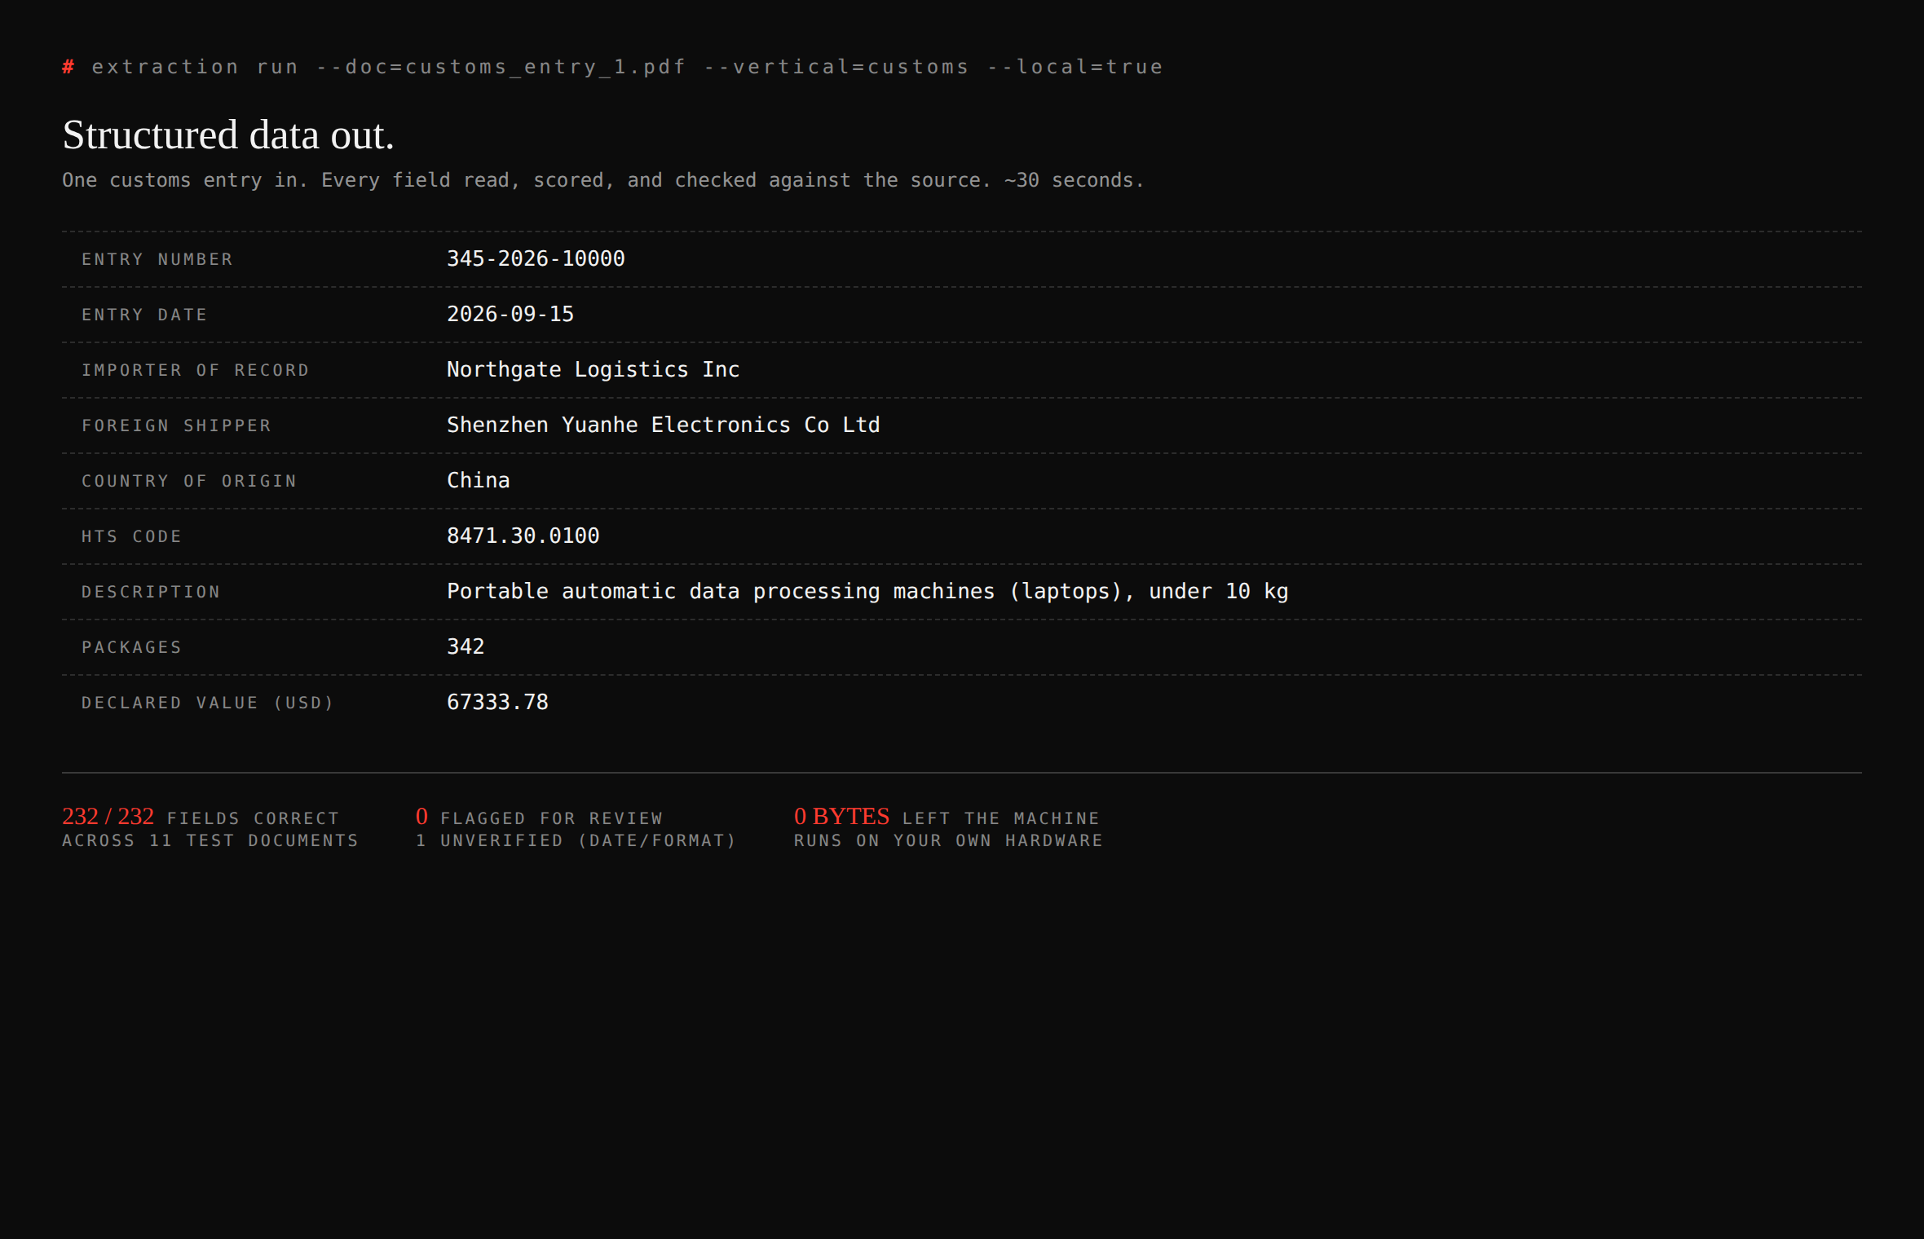Image resolution: width=1924 pixels, height=1239 pixels.
Task: Click 'ACROSS 11 TEST DOCUMENTS' text
Action: [x=210, y=840]
